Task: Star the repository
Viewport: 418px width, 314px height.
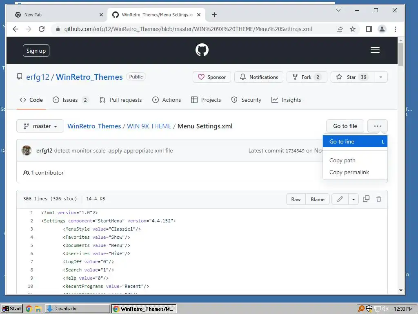Action: (x=352, y=77)
